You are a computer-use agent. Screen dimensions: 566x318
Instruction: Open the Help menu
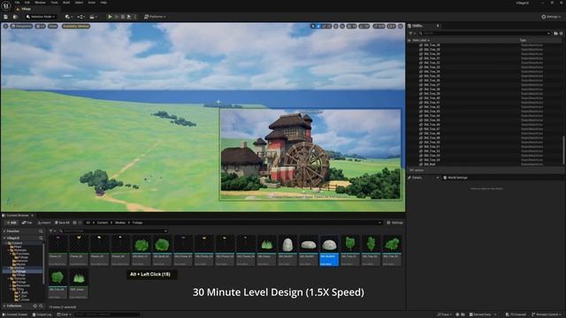[103, 3]
